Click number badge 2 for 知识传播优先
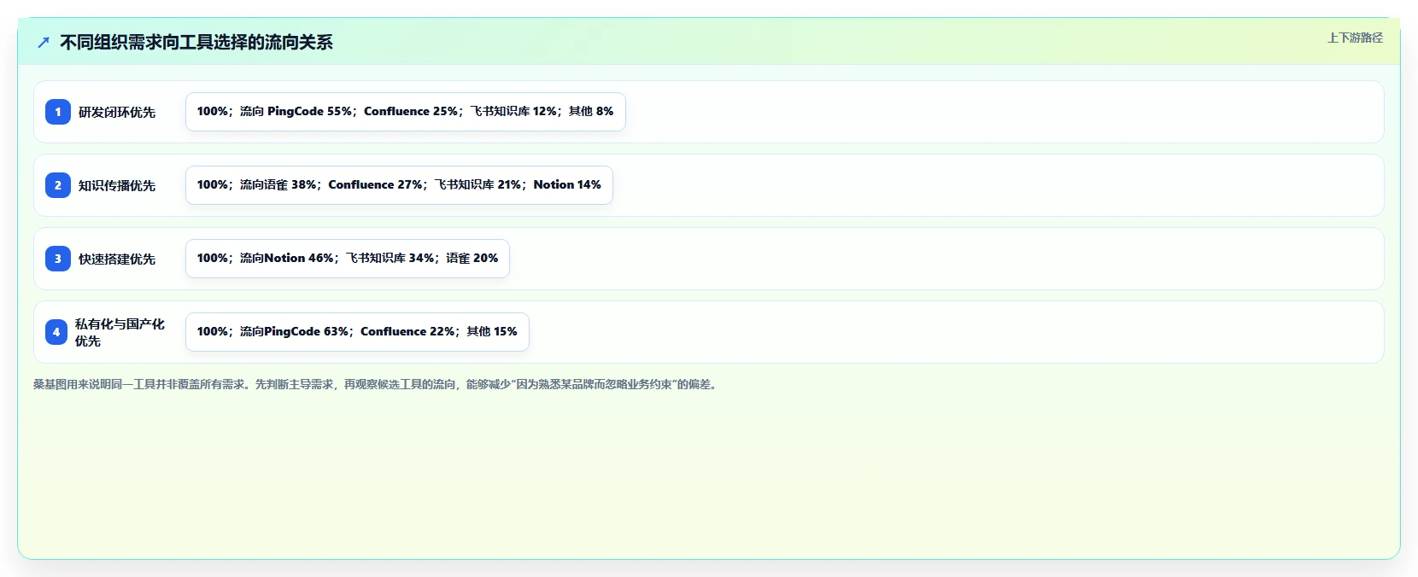1418x577 pixels. [58, 185]
